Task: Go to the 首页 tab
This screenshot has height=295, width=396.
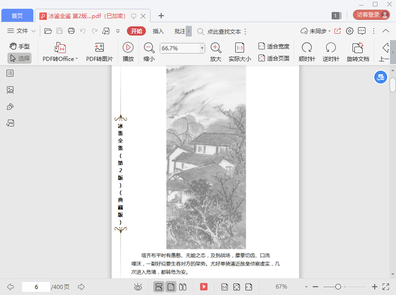Action: tap(17, 16)
